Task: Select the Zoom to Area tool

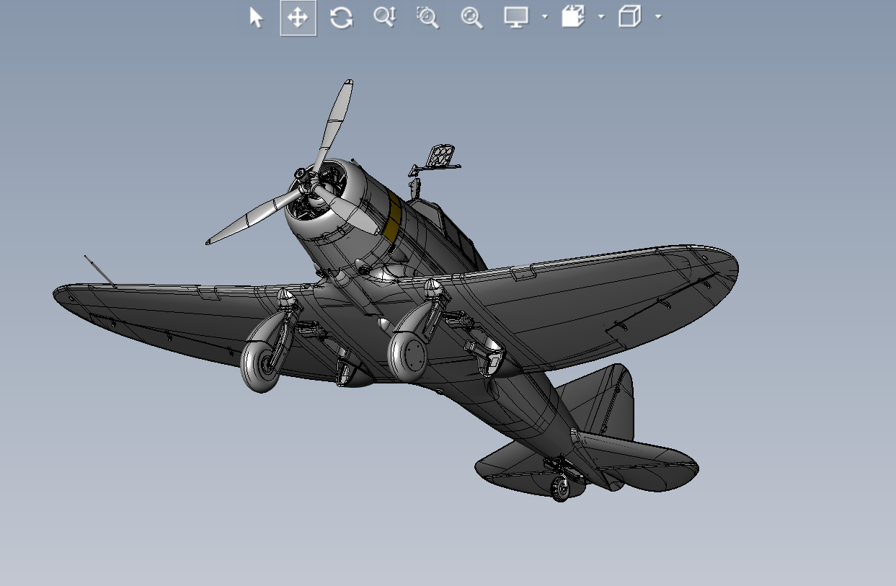Action: point(428,17)
